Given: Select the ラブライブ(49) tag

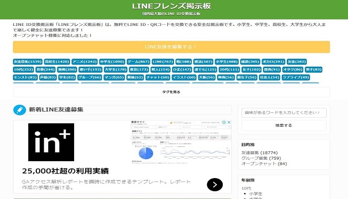Looking at the screenshot, I should point(296,77).
